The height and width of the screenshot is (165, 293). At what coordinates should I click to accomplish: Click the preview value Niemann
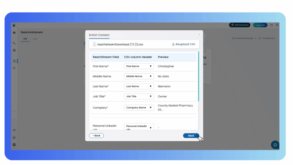click(x=164, y=87)
